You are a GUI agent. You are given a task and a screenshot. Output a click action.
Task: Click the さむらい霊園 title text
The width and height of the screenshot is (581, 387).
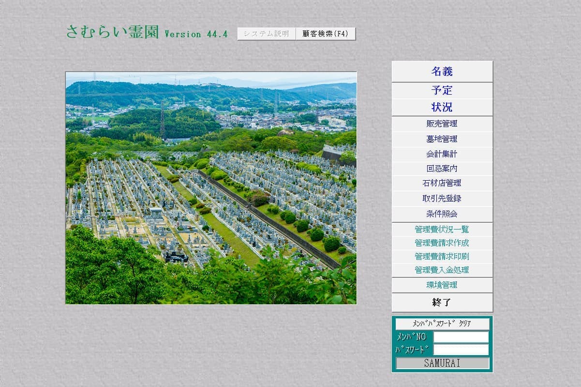coord(112,31)
